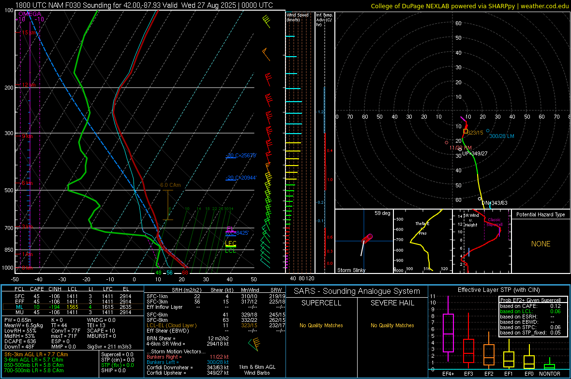
Task: Click the red surface temperature value 68
Action: click(x=185, y=273)
